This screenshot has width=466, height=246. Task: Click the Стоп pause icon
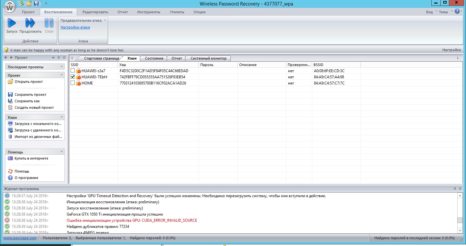49,23
